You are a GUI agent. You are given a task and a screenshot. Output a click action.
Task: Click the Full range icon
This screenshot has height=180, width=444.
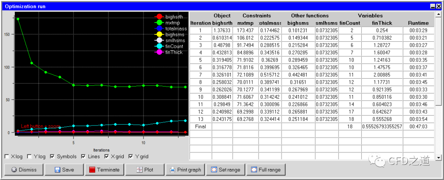click(x=254, y=170)
